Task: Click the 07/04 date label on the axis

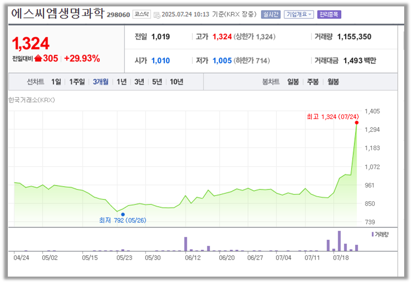Action: pos(283,257)
